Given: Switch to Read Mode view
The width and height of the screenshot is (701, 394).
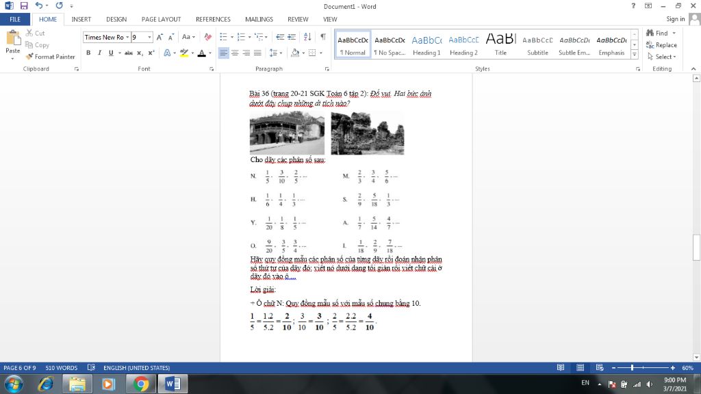Looking at the screenshot, I should 561,367.
